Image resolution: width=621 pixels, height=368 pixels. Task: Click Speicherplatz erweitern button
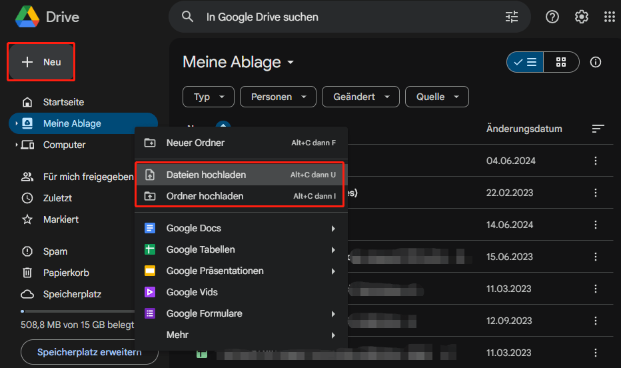tap(89, 352)
